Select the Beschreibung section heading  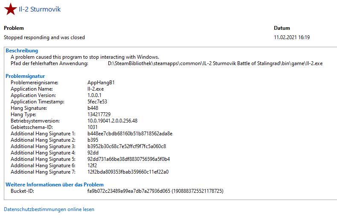pos(22,51)
